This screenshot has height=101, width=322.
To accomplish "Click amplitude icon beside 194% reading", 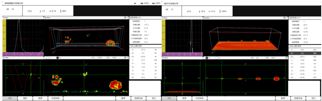I will (220, 11).
